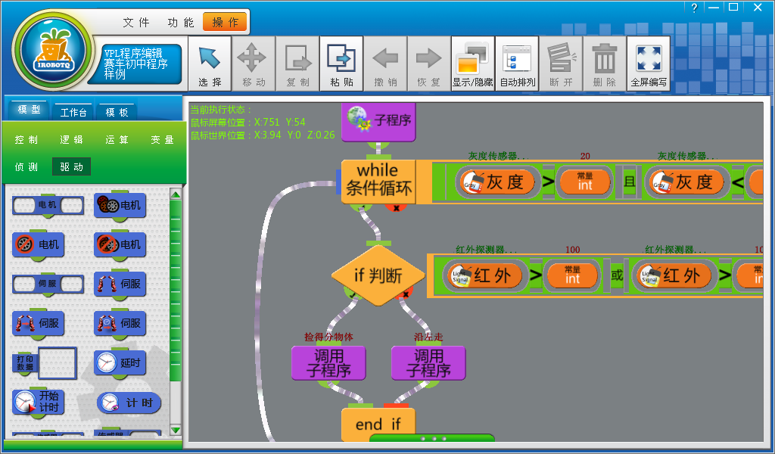Choose the 打印数据 print data block
The width and height of the screenshot is (775, 454).
click(x=45, y=364)
